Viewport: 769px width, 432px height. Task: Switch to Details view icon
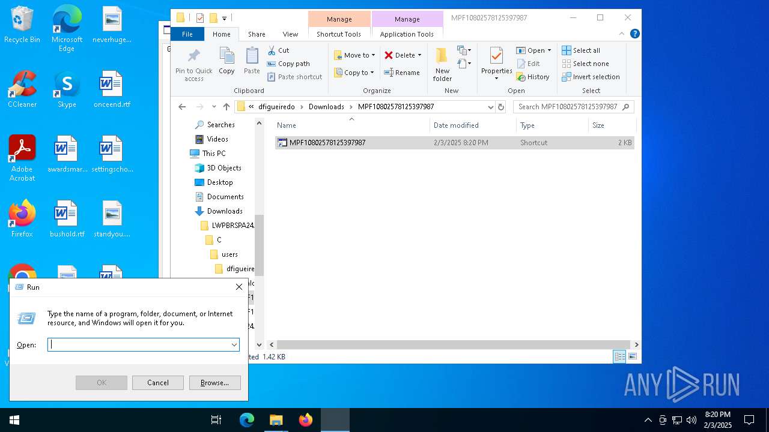[619, 357]
